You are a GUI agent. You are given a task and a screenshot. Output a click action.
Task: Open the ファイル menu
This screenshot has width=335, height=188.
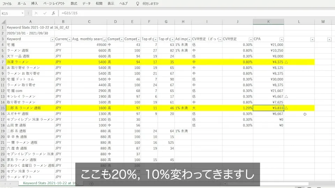point(7,3)
